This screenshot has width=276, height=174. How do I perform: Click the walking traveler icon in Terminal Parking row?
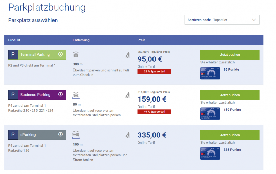point(128,55)
